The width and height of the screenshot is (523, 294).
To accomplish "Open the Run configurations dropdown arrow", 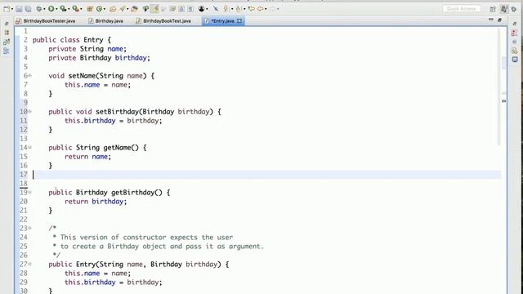I will (x=56, y=9).
